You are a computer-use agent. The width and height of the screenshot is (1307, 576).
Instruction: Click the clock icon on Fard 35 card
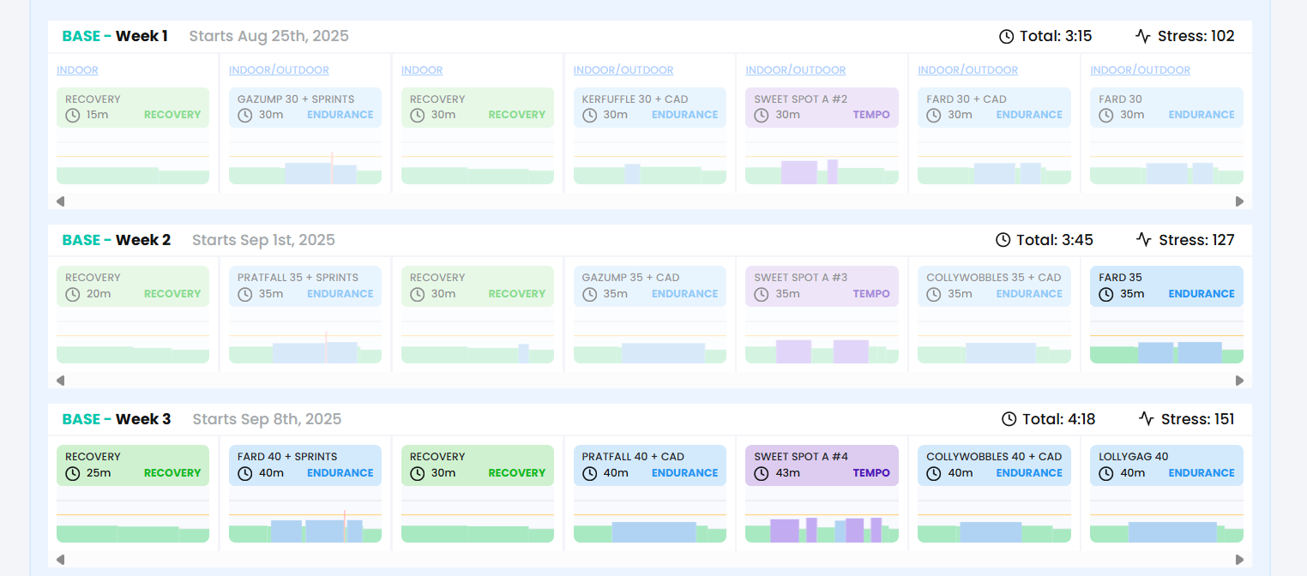[1106, 294]
